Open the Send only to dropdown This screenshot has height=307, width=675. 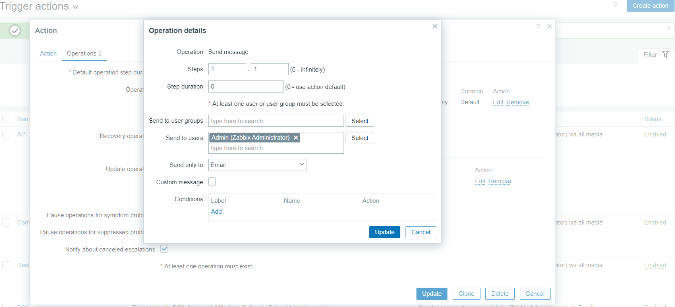tap(257, 165)
